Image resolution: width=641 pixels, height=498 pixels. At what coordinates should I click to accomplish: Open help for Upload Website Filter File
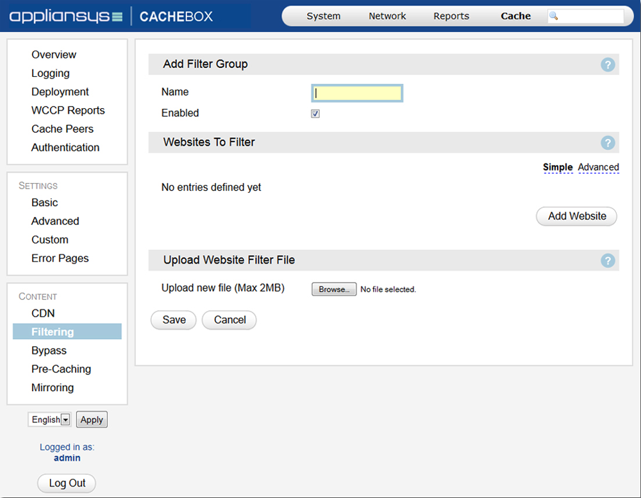[x=608, y=260]
